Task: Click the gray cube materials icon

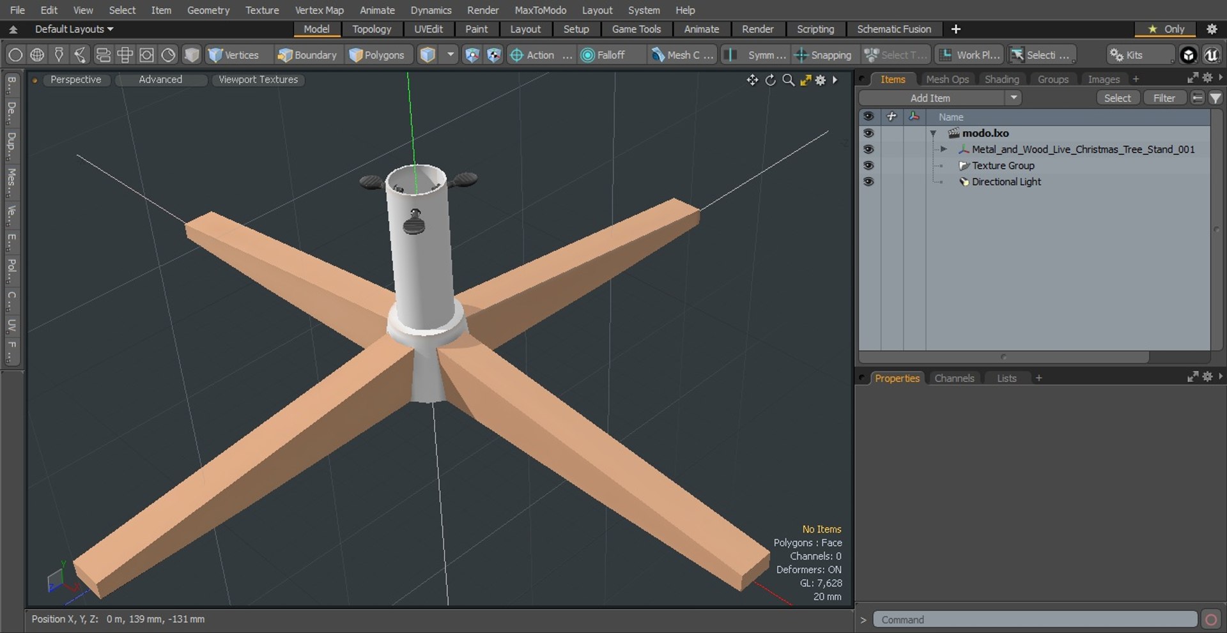Action: point(192,55)
